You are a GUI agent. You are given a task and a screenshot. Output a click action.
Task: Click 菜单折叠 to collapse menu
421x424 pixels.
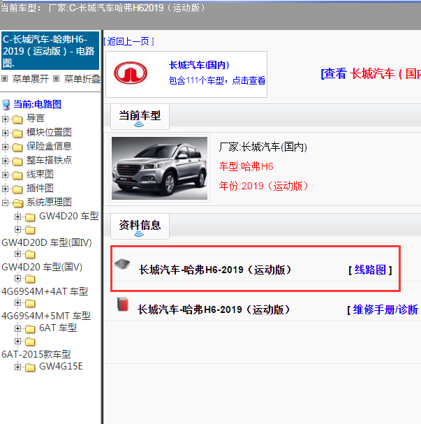pos(82,79)
